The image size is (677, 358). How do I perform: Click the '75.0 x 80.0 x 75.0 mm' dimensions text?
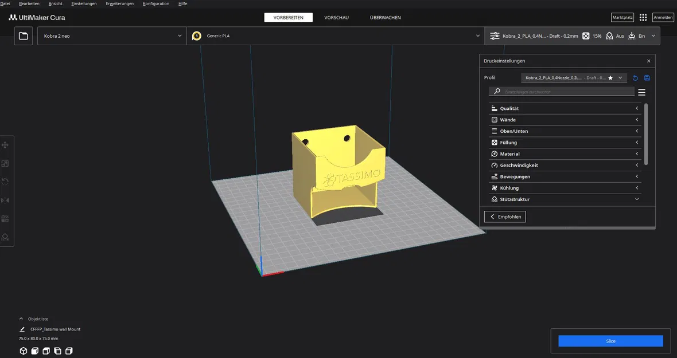click(38, 339)
